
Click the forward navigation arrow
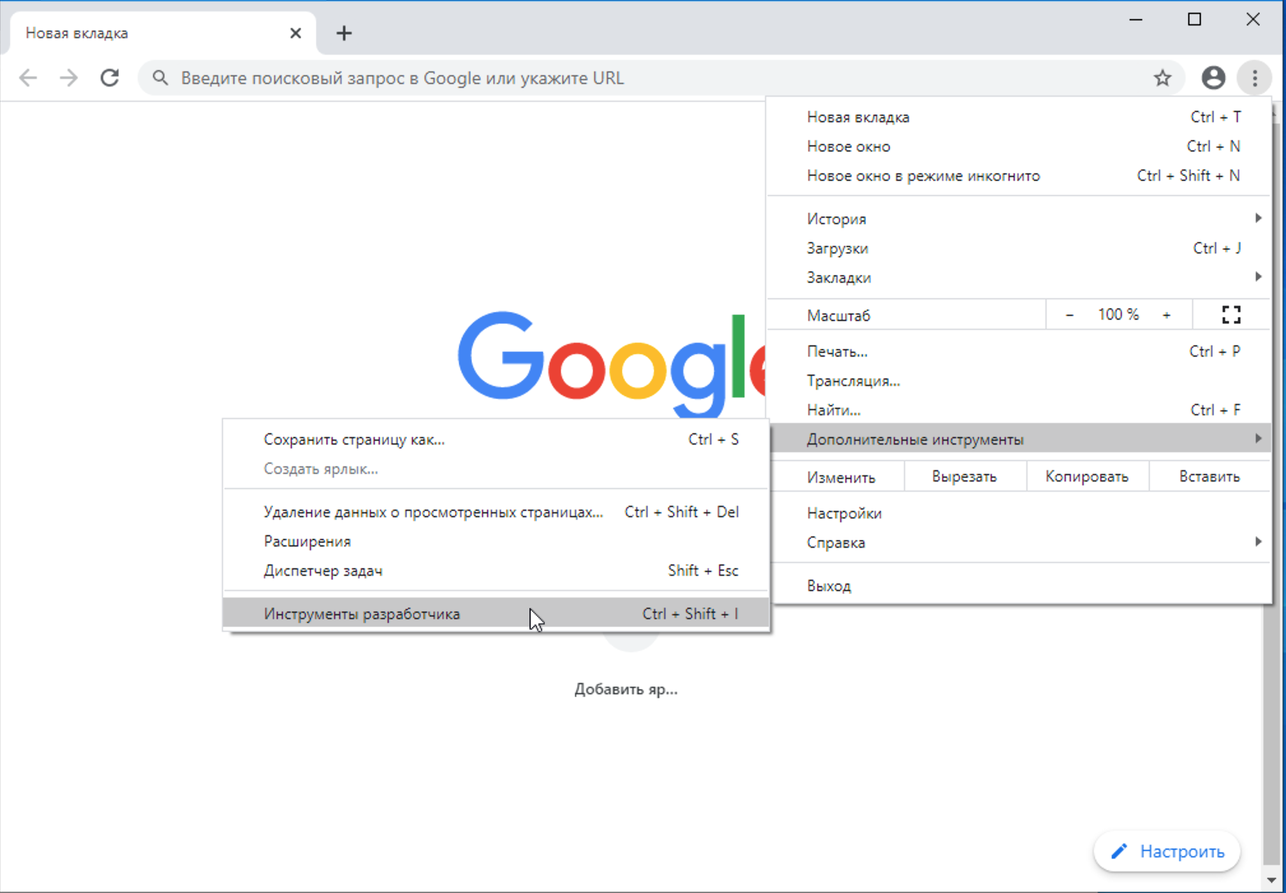tap(68, 78)
